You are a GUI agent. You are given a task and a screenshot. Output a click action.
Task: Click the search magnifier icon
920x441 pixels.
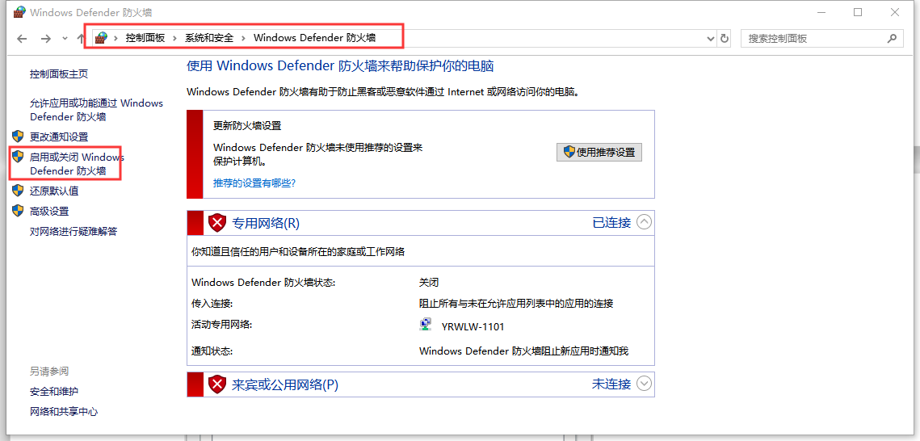coord(892,38)
